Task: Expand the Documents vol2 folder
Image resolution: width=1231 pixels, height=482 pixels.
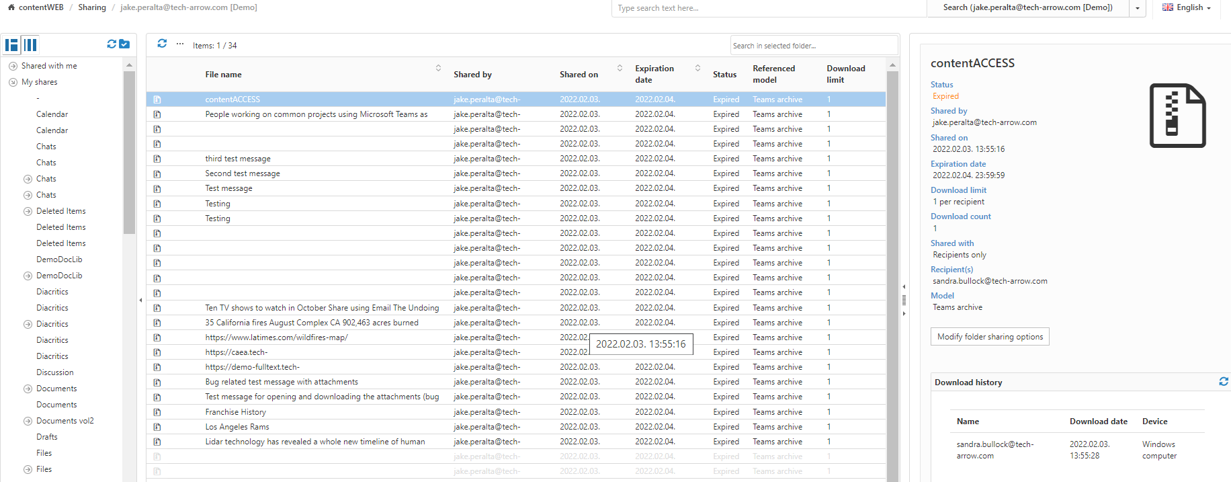Action: click(28, 421)
